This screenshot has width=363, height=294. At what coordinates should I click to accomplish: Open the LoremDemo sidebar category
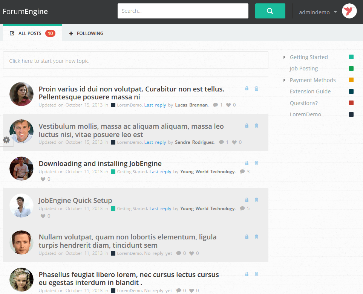click(x=305, y=114)
